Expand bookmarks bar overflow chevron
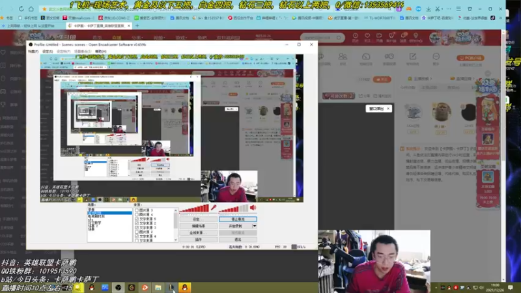This screenshot has height=293, width=521. pyautogui.click(x=500, y=18)
